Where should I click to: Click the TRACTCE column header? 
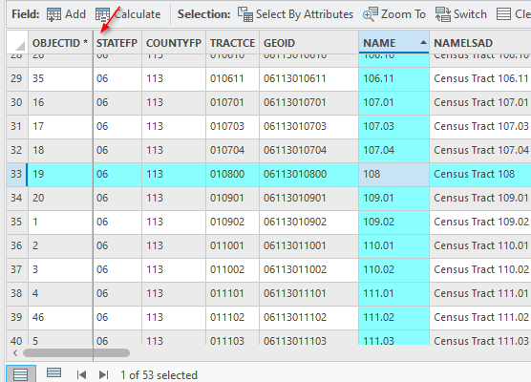click(x=232, y=43)
